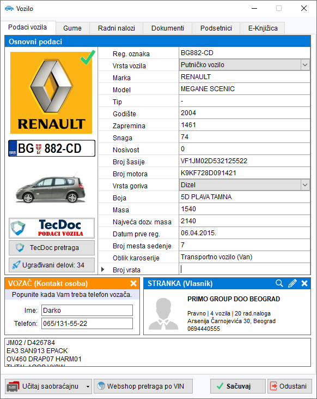Click Webshop pretraga po VIN
Viewport: 317px width, 399px height.
point(143,386)
